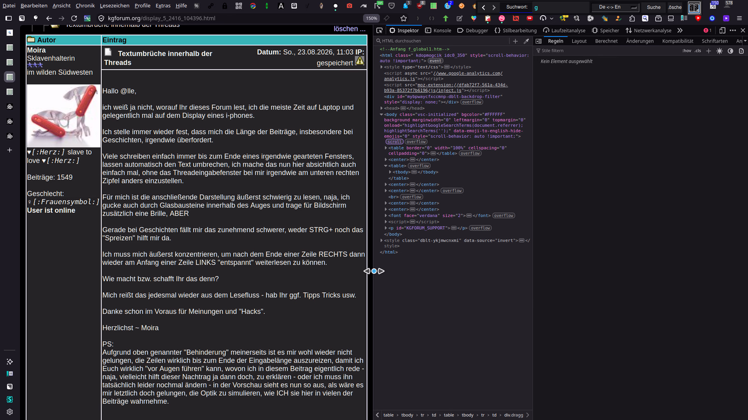Toggle the scroll badge on body element
Image resolution: width=748 pixels, height=420 pixels.
(394, 142)
